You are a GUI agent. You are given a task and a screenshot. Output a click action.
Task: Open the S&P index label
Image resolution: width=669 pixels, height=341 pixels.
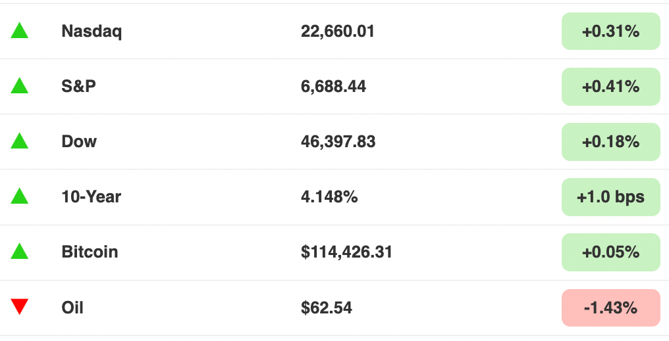coord(78,87)
